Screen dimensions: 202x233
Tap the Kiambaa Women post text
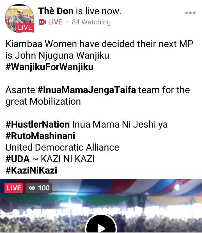[x=99, y=50]
